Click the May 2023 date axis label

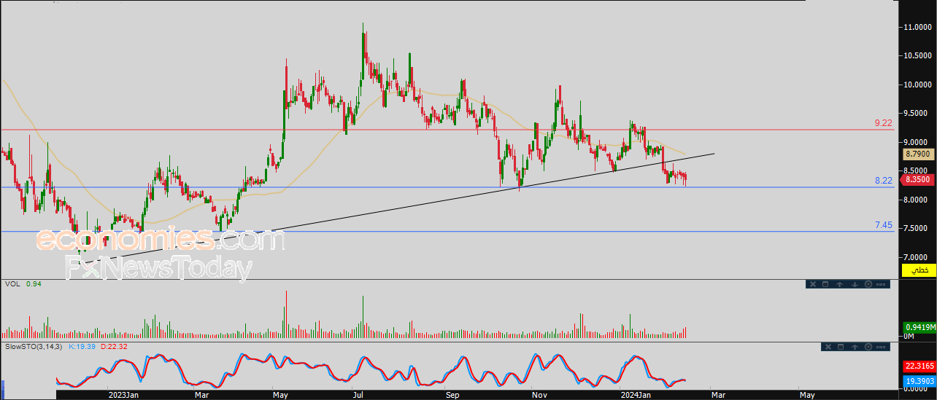(x=281, y=395)
